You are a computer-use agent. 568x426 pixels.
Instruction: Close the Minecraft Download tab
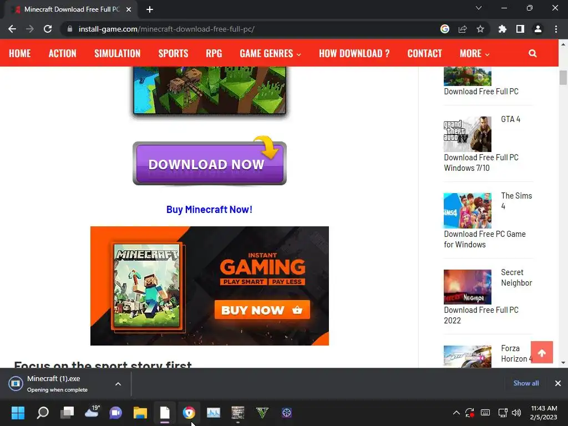tap(129, 9)
